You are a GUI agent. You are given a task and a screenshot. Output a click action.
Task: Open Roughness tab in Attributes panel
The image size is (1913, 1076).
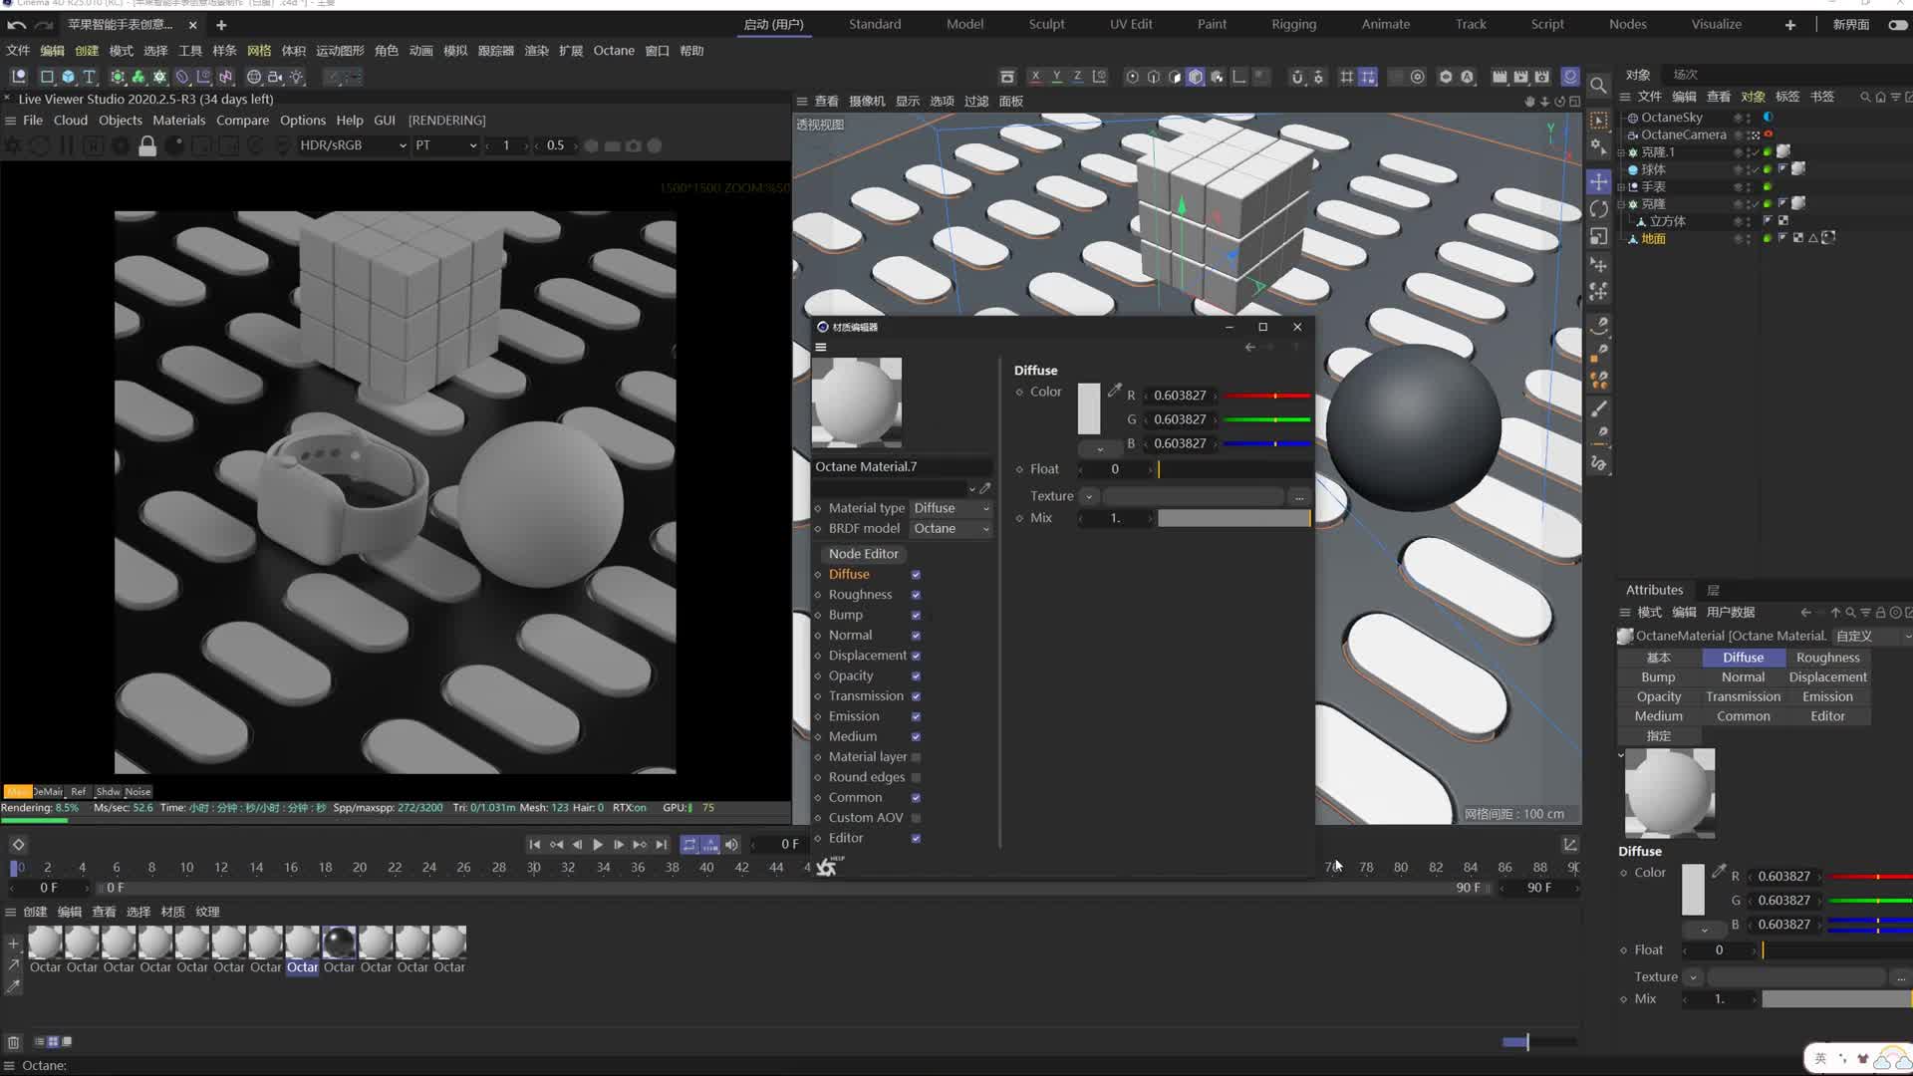1827,658
